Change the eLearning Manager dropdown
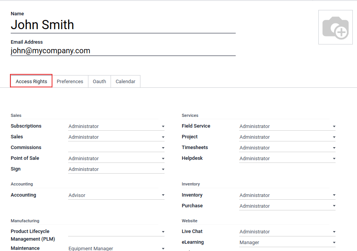 point(287,243)
